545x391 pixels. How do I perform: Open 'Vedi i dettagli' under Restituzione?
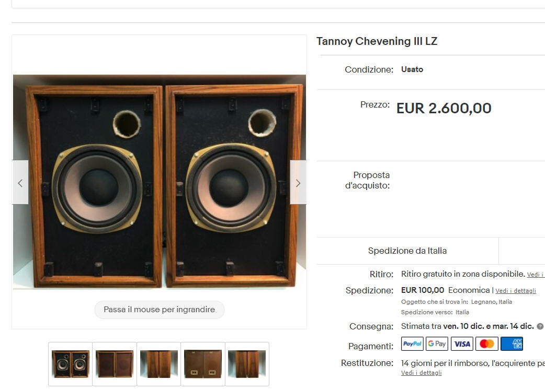point(421,373)
